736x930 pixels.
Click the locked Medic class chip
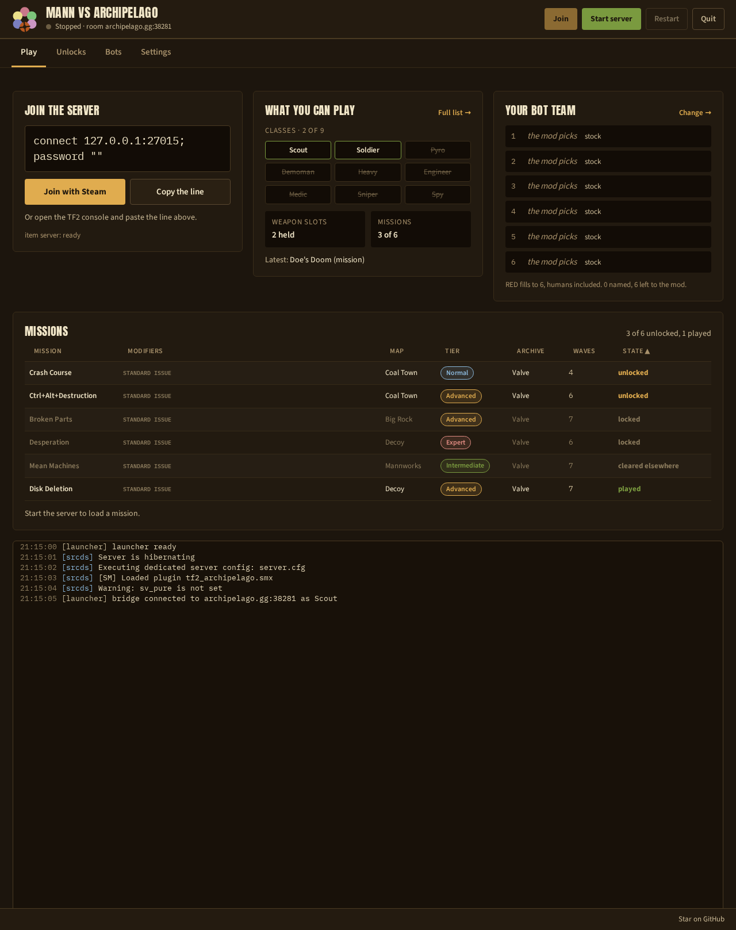pyautogui.click(x=298, y=194)
